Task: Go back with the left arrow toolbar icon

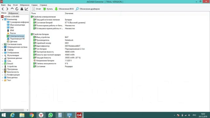Action: pyautogui.click(x=3, y=9)
